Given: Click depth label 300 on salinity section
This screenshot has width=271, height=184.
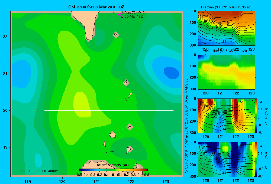Looking at the screenshot, I should click(x=192, y=89).
